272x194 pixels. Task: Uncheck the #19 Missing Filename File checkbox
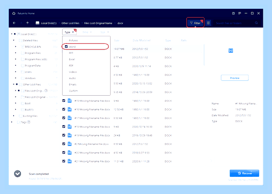(64, 135)
